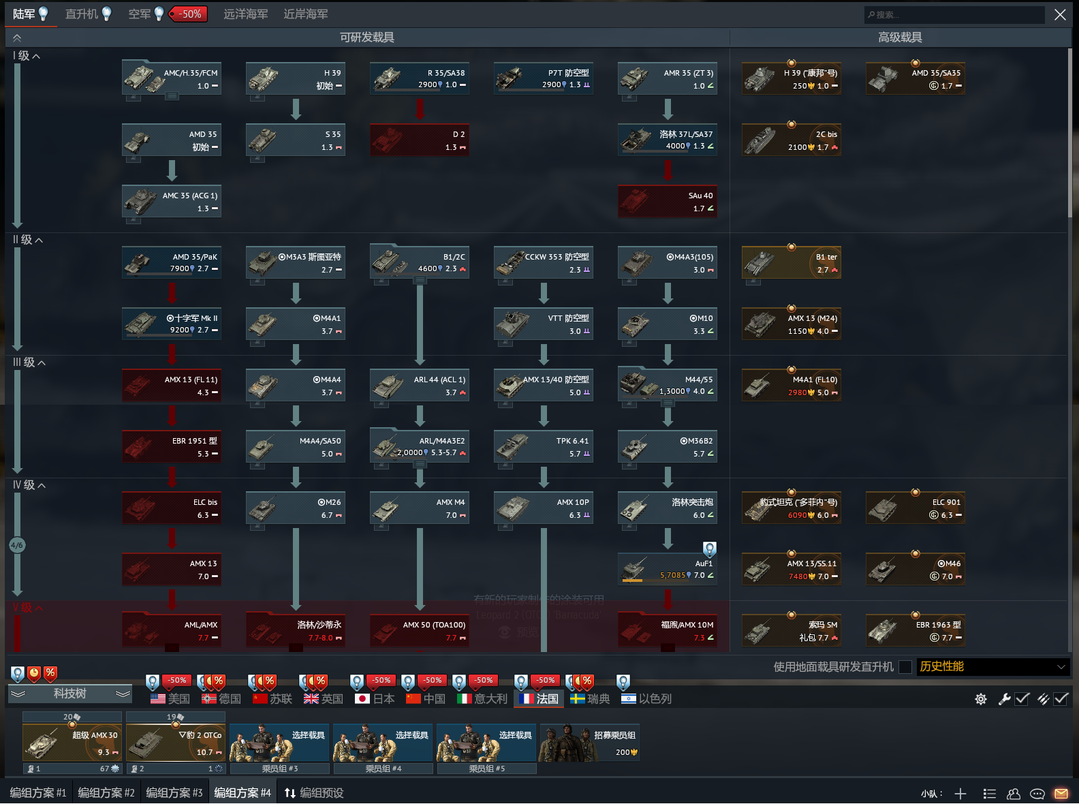Open the contacts people icon
Image resolution: width=1079 pixels, height=804 pixels.
[1014, 794]
